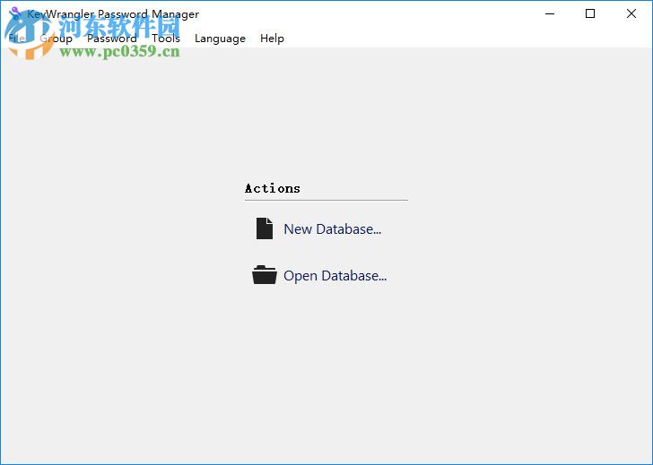653x465 pixels.
Task: Open the Password menu
Action: 111,39
